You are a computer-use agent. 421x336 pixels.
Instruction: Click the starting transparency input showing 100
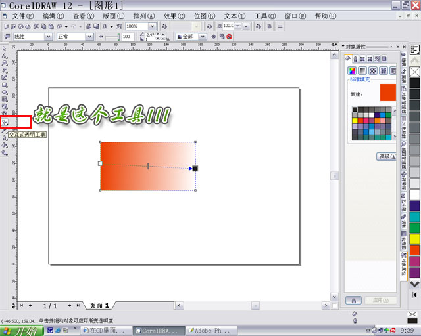coord(128,37)
